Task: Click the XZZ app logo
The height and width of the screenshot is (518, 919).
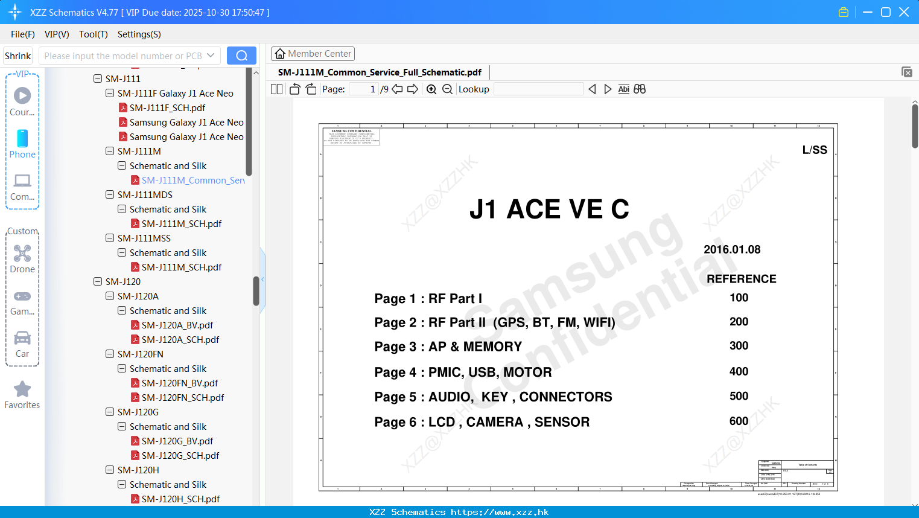Action: tap(15, 12)
